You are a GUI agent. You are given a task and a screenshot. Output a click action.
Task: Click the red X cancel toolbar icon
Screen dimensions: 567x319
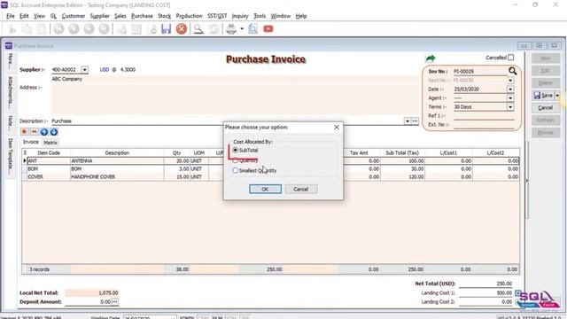[182, 29]
